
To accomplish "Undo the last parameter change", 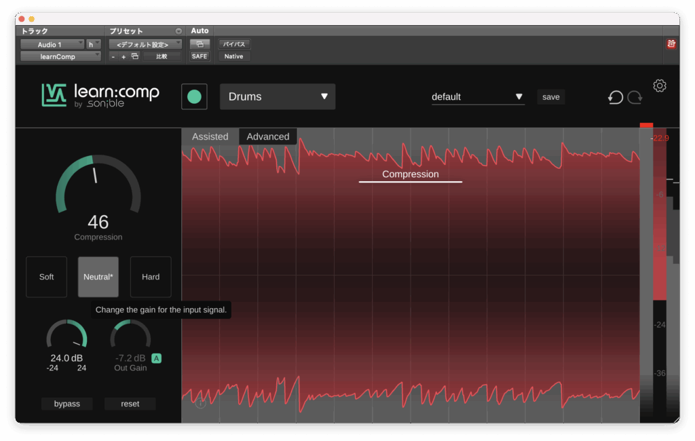I will 615,97.
